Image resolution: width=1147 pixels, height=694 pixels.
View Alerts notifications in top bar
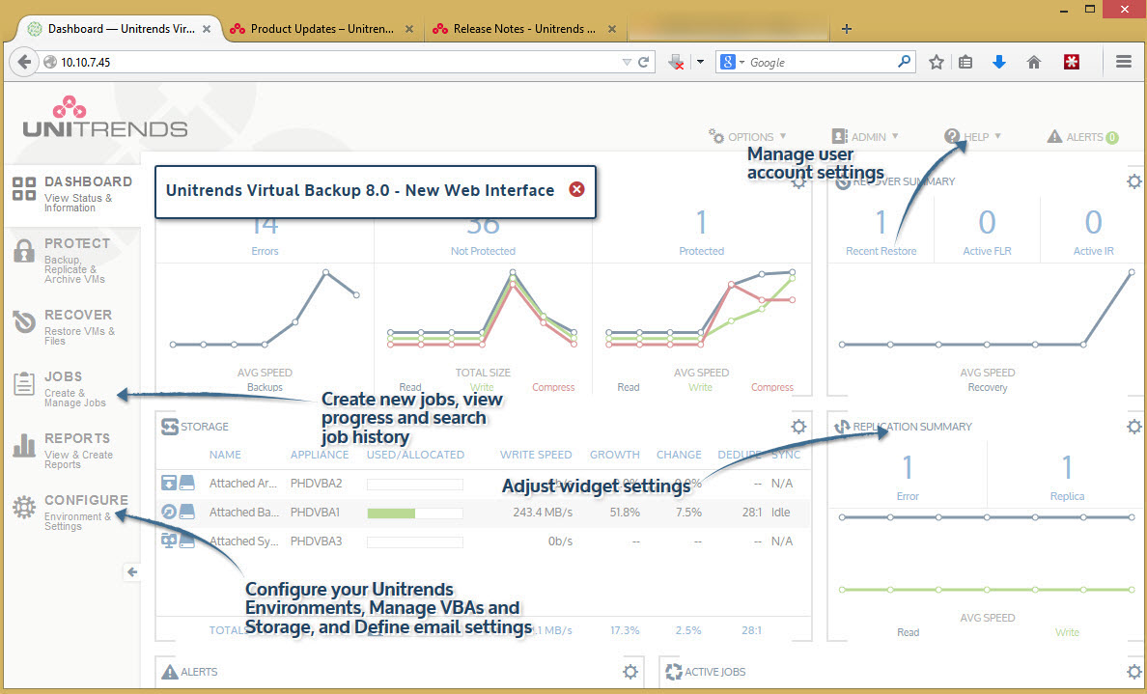pos(1082,137)
